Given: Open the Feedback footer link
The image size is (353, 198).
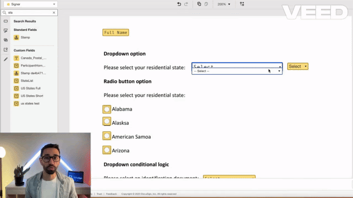Looking at the screenshot, I should tap(111, 194).
